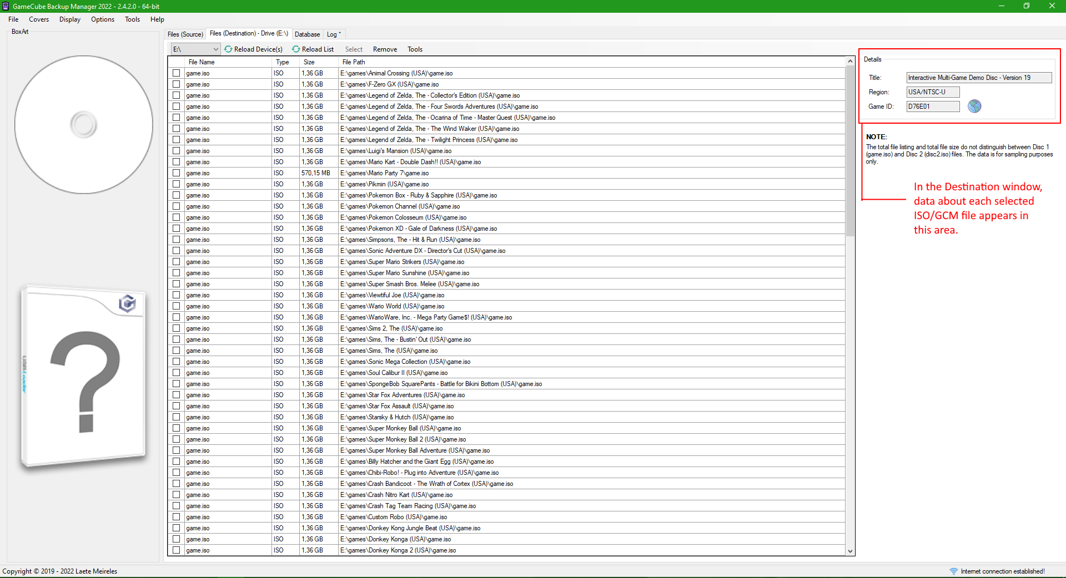
Task: Open the Log tab
Action: (334, 34)
